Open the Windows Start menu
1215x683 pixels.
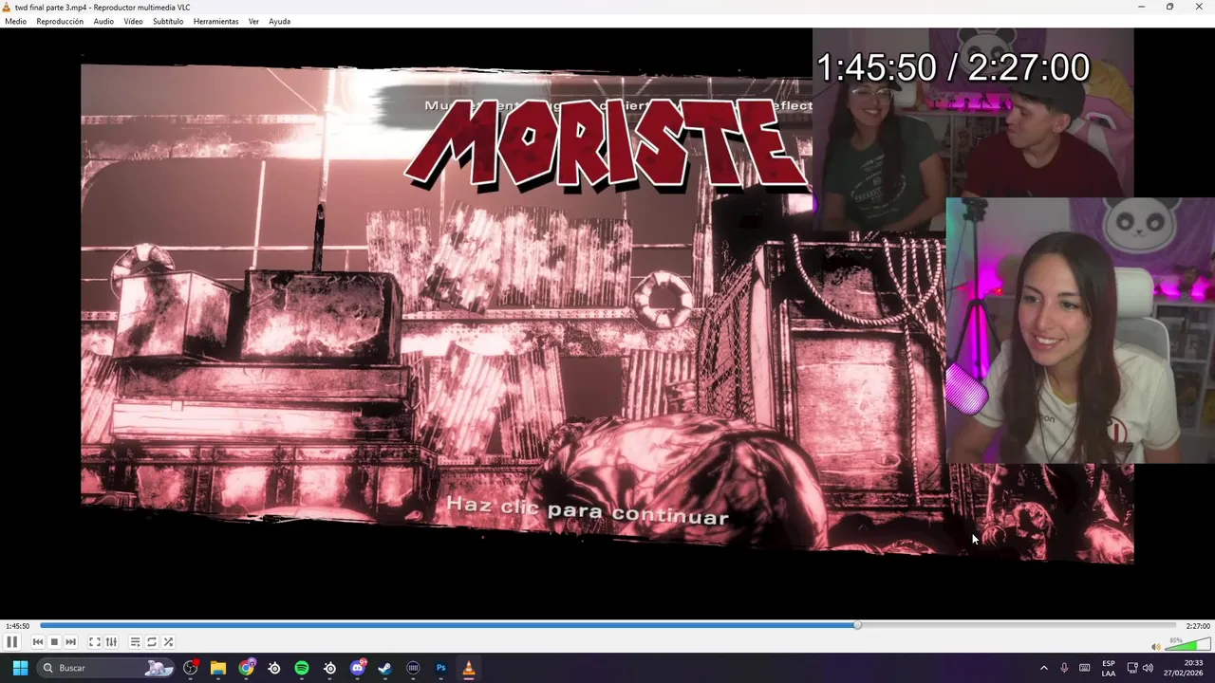[20, 668]
